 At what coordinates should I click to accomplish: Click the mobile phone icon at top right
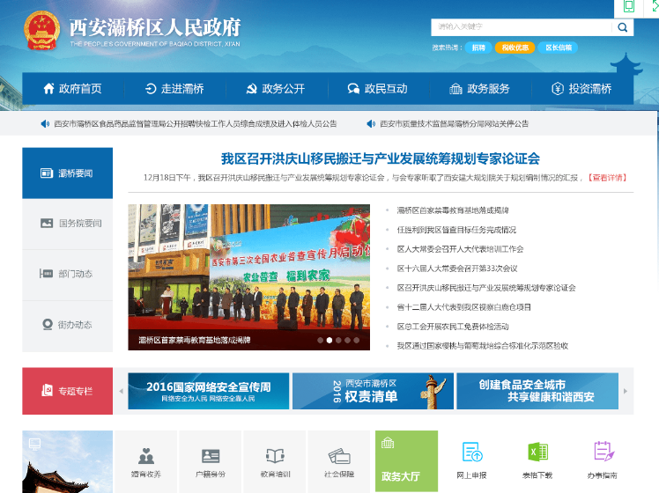pyautogui.click(x=629, y=7)
